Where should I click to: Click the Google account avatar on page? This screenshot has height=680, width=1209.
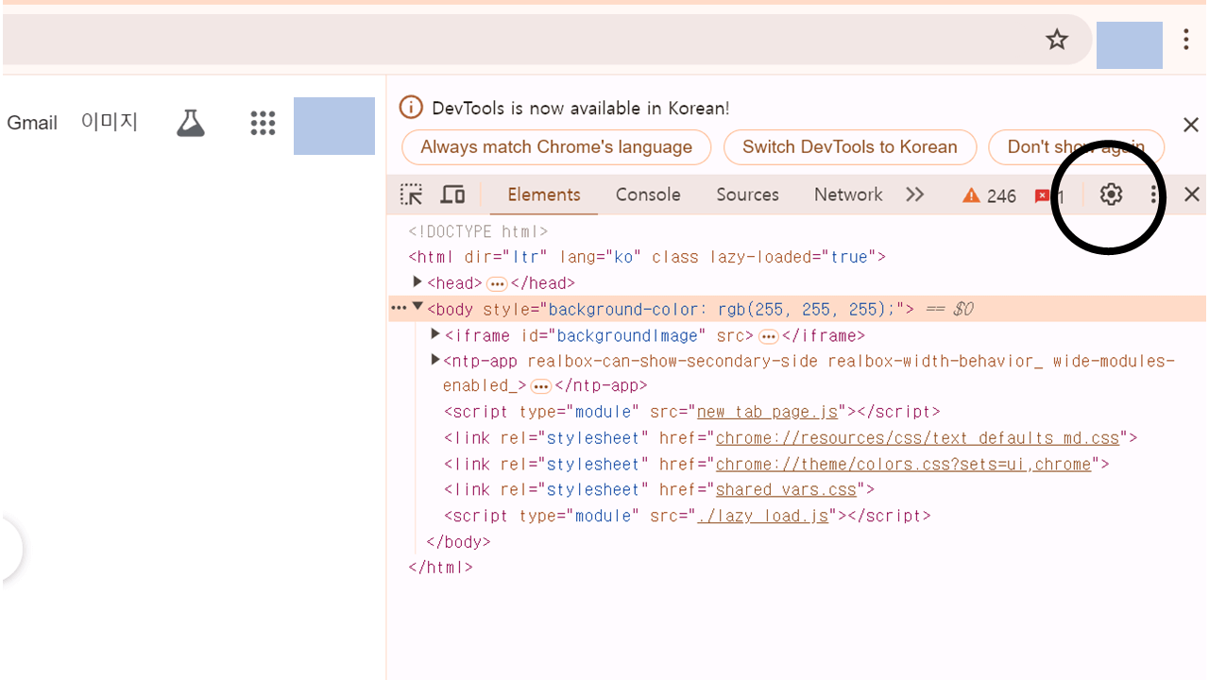tap(334, 126)
